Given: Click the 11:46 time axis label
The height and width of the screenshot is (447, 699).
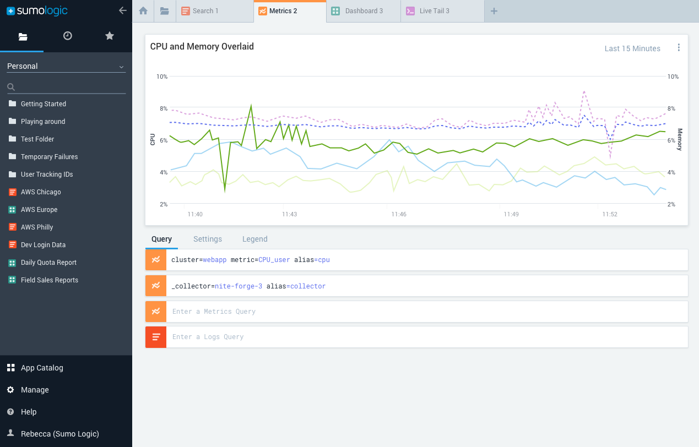Looking at the screenshot, I should point(399,214).
